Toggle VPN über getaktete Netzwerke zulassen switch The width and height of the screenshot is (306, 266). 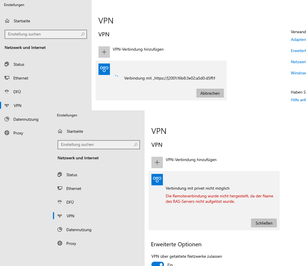[158, 265]
